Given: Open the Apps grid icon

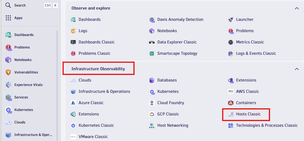Looking at the screenshot, I should tap(8, 18).
